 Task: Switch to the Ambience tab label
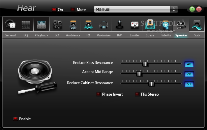click(x=73, y=35)
